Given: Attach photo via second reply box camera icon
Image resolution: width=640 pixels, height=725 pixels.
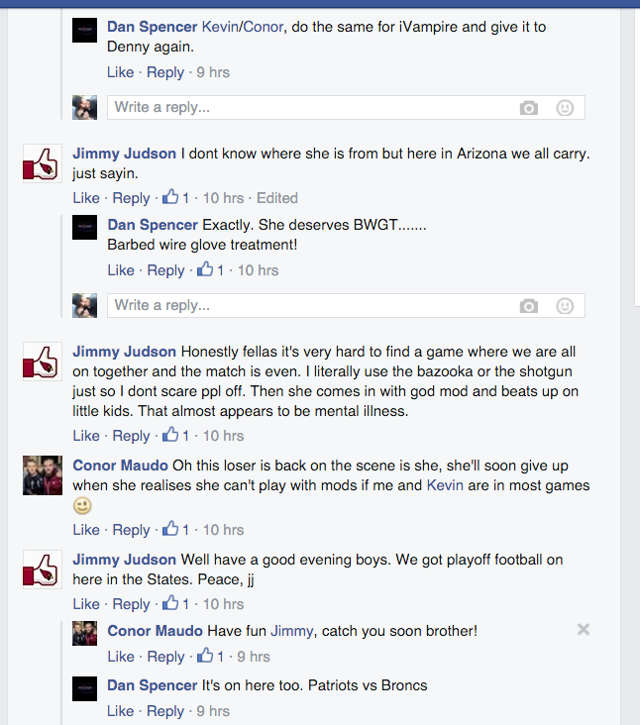Looking at the screenshot, I should click(529, 306).
